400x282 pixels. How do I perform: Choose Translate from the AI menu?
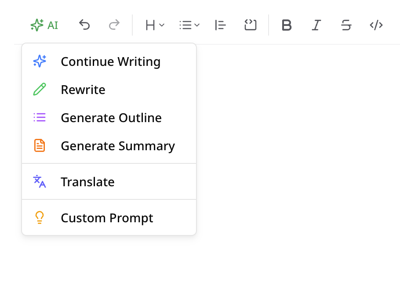tap(87, 181)
